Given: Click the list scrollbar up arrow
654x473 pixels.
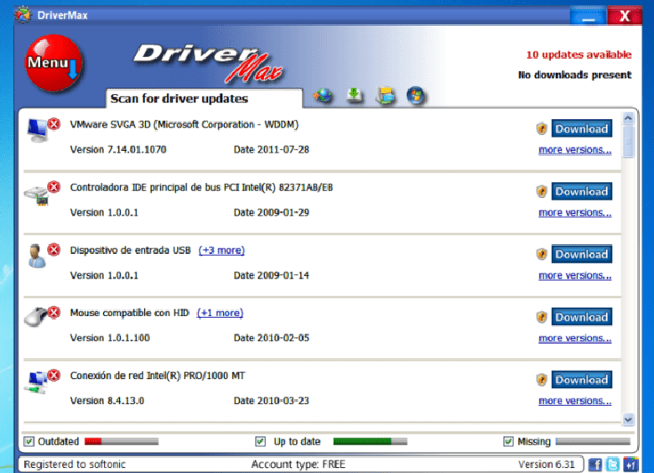Looking at the screenshot, I should (628, 118).
